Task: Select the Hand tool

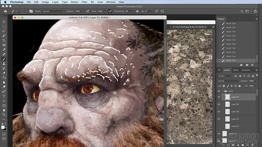Action: [4, 110]
